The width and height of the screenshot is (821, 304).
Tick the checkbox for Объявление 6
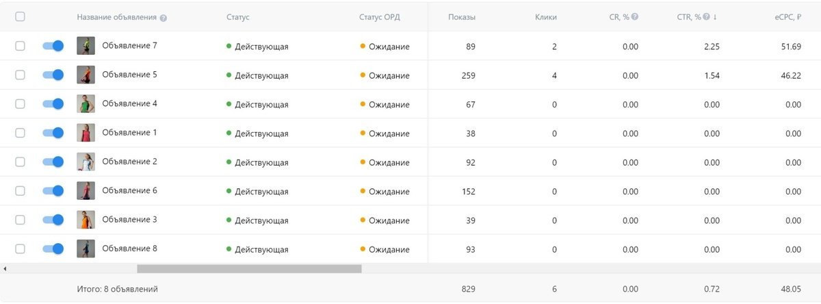pyautogui.click(x=20, y=191)
